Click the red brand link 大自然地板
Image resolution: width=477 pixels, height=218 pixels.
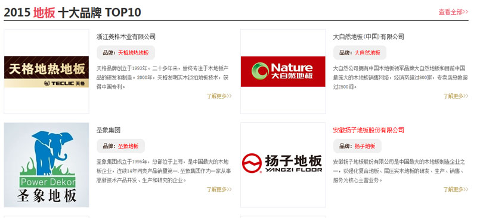coord(367,53)
